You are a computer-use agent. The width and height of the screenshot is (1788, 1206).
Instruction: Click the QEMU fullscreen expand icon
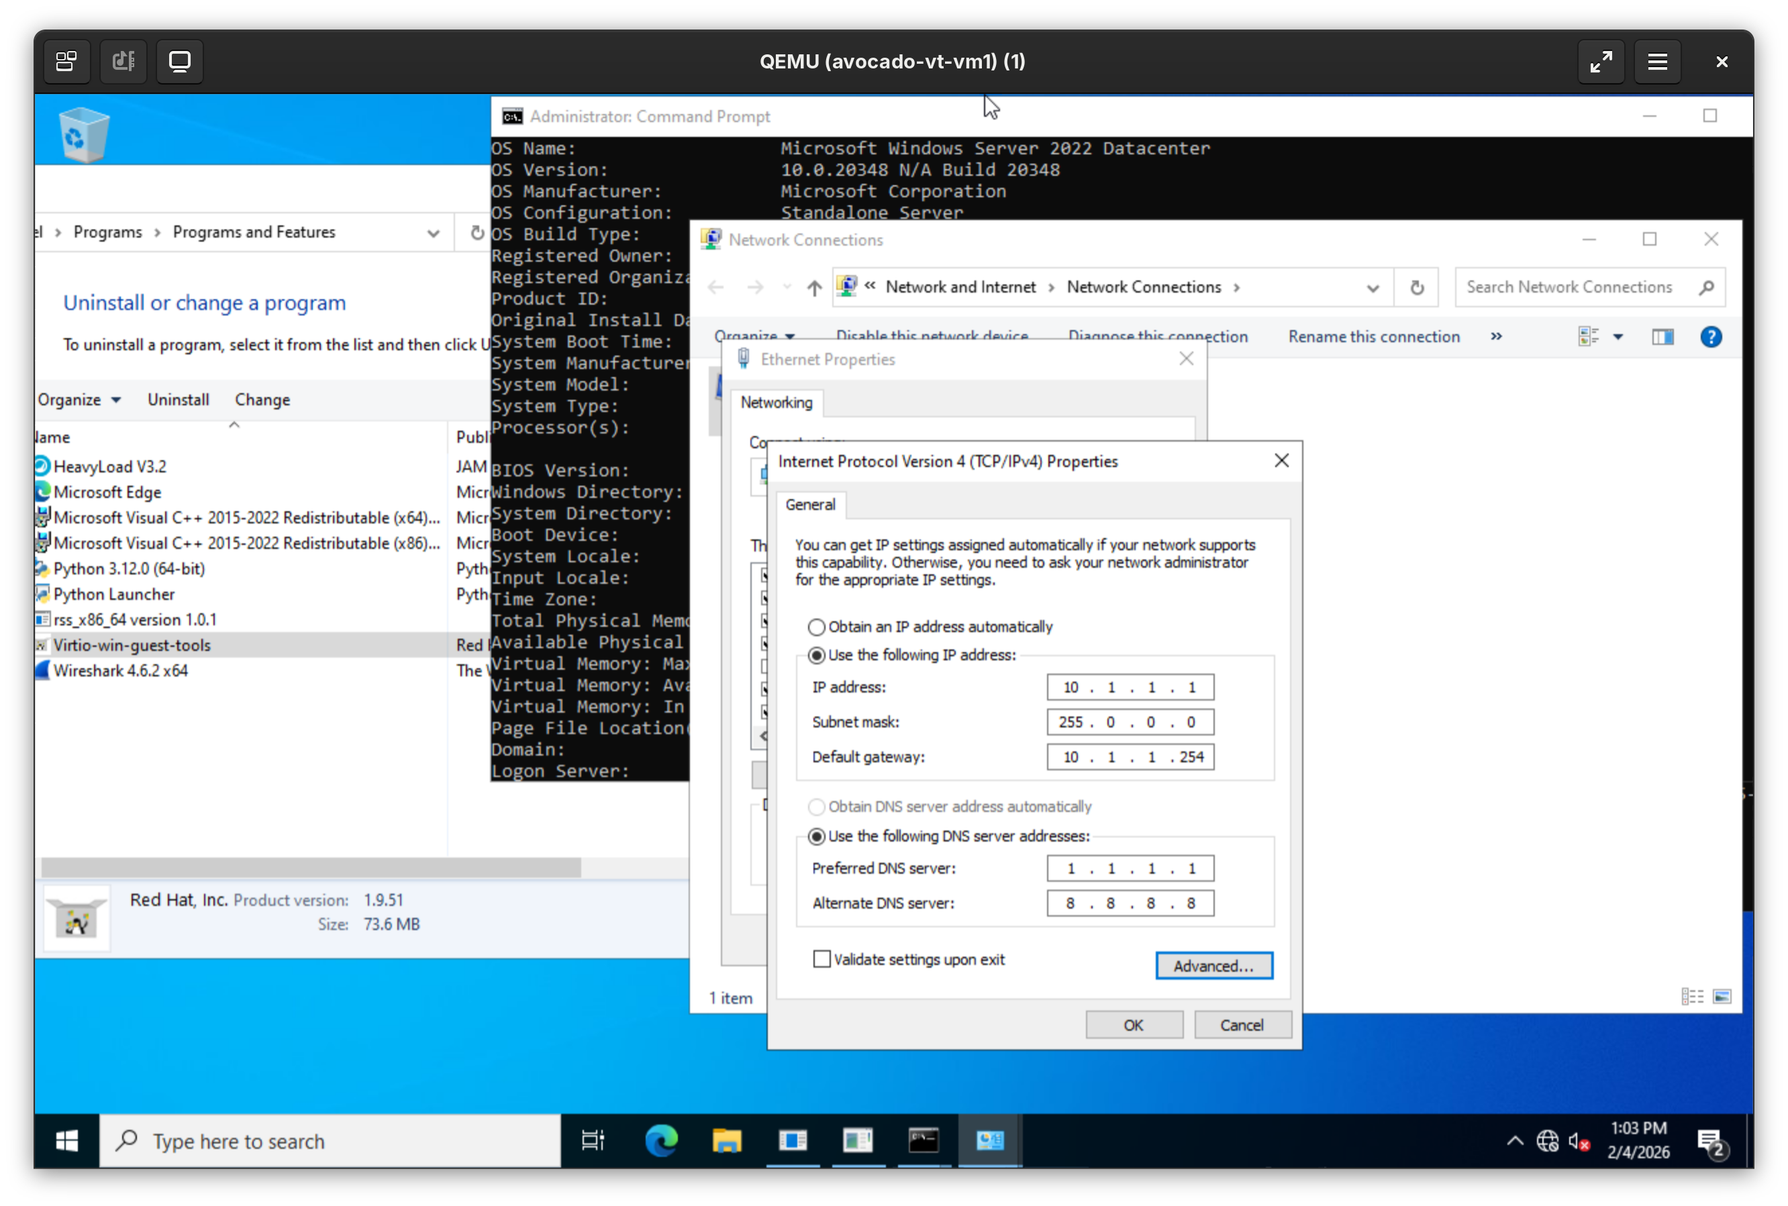click(x=1600, y=62)
